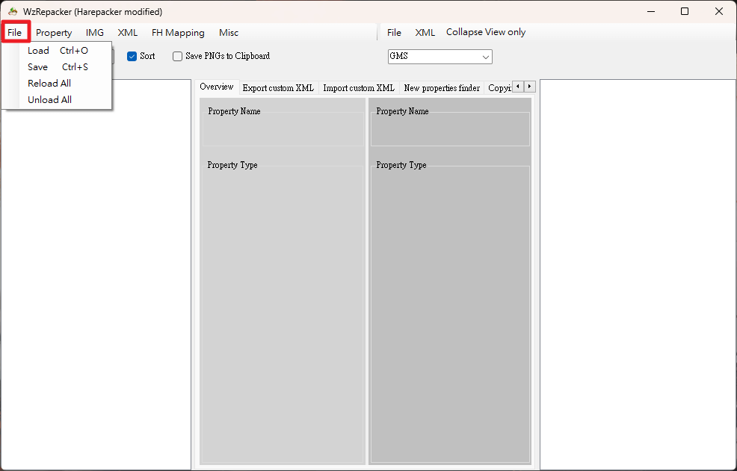
Task: Open the GMS version dropdown
Action: coord(440,57)
